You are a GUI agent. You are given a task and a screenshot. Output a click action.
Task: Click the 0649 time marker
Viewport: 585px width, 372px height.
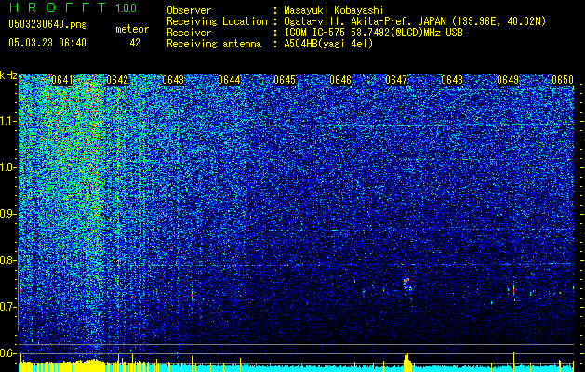pyautogui.click(x=508, y=80)
